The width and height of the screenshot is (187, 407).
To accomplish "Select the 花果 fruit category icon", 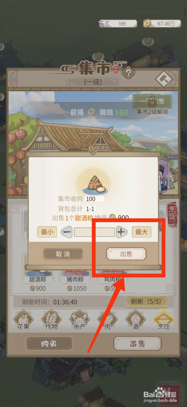I will click(23, 320).
